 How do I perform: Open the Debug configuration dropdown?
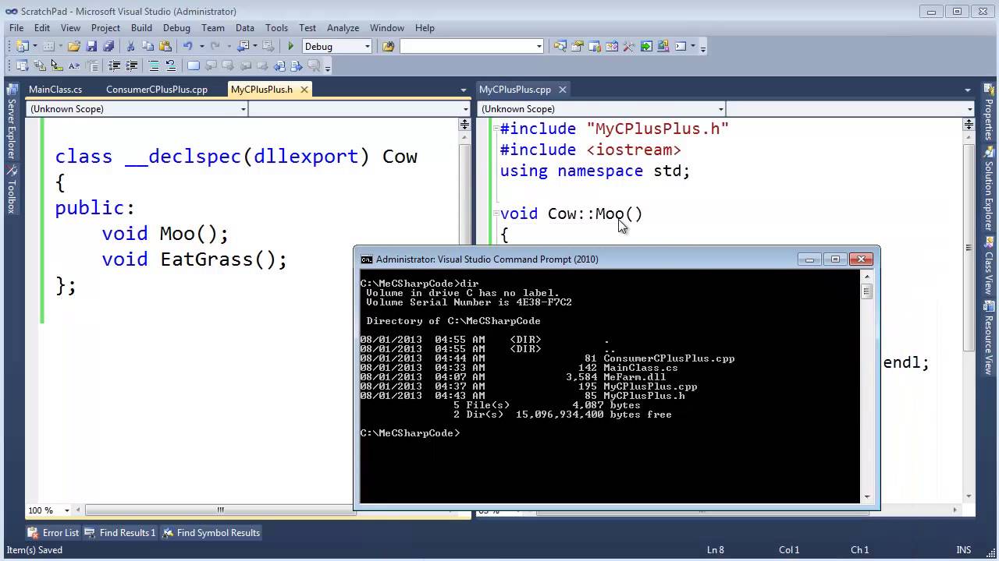367,47
